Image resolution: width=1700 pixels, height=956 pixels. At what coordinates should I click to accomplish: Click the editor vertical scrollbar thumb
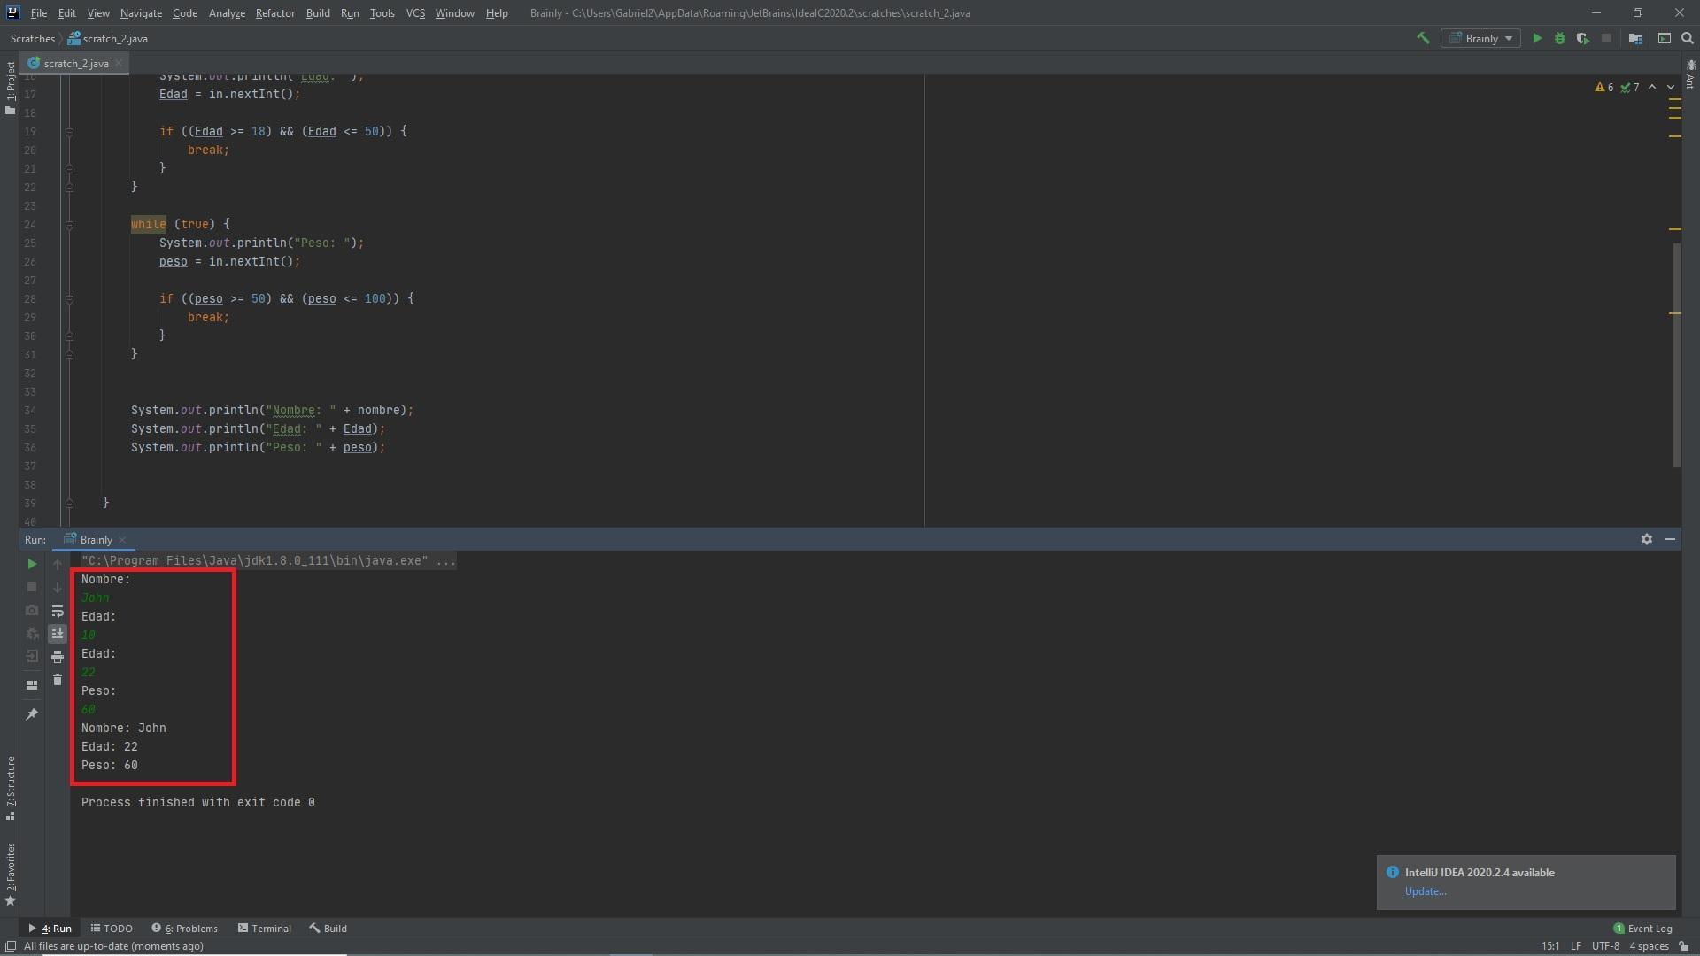coord(1676,354)
